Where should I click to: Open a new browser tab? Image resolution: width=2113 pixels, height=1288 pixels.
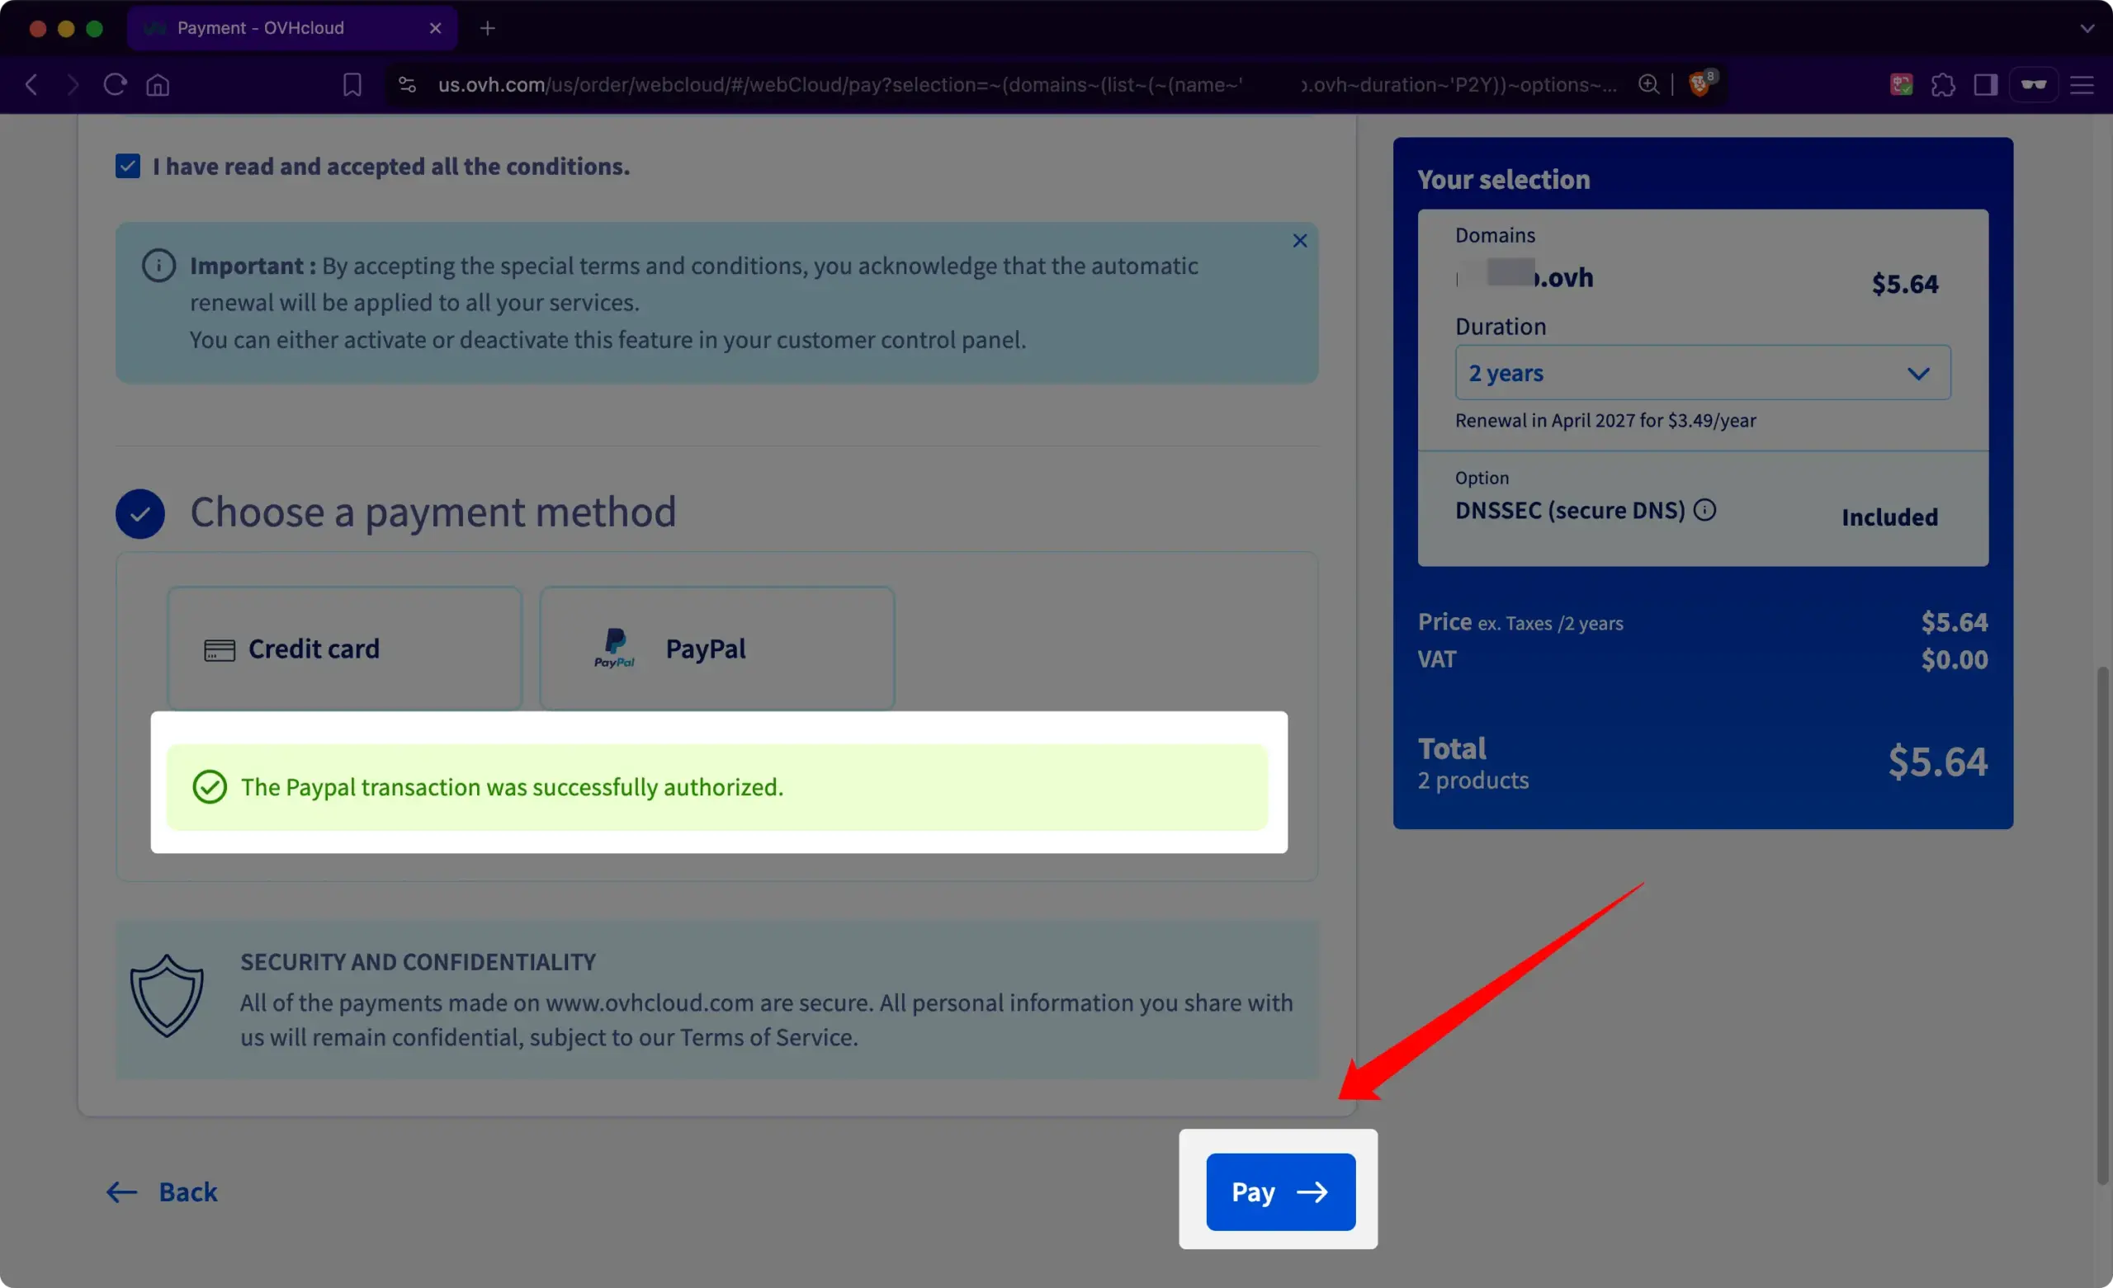click(487, 28)
